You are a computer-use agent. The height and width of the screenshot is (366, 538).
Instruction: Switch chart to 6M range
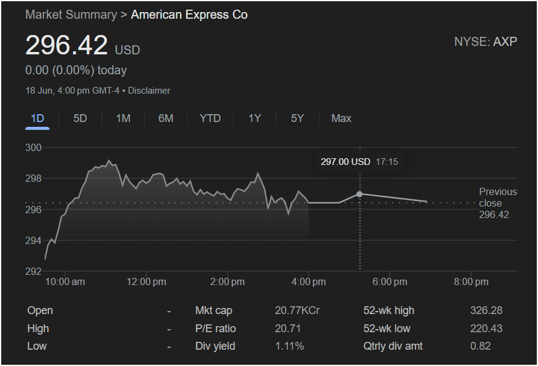pos(165,118)
